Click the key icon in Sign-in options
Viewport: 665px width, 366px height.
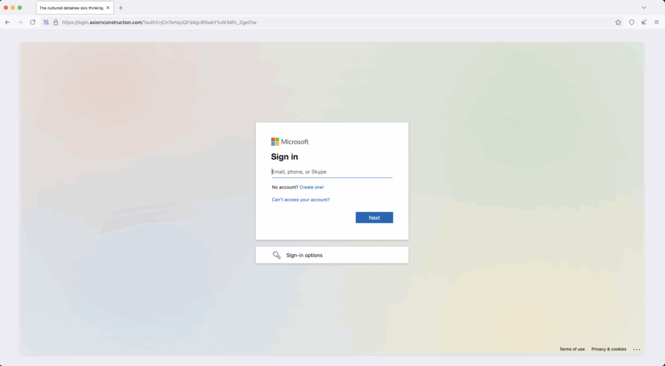[x=277, y=255]
